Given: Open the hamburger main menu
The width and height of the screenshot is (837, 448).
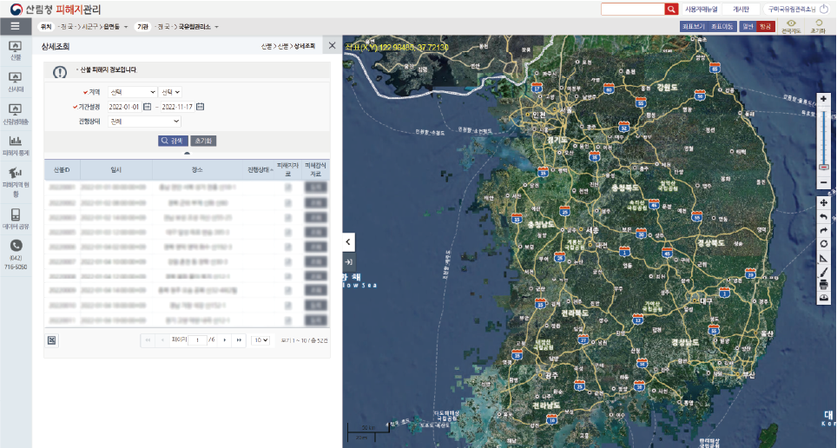Looking at the screenshot, I should pyautogui.click(x=15, y=26).
